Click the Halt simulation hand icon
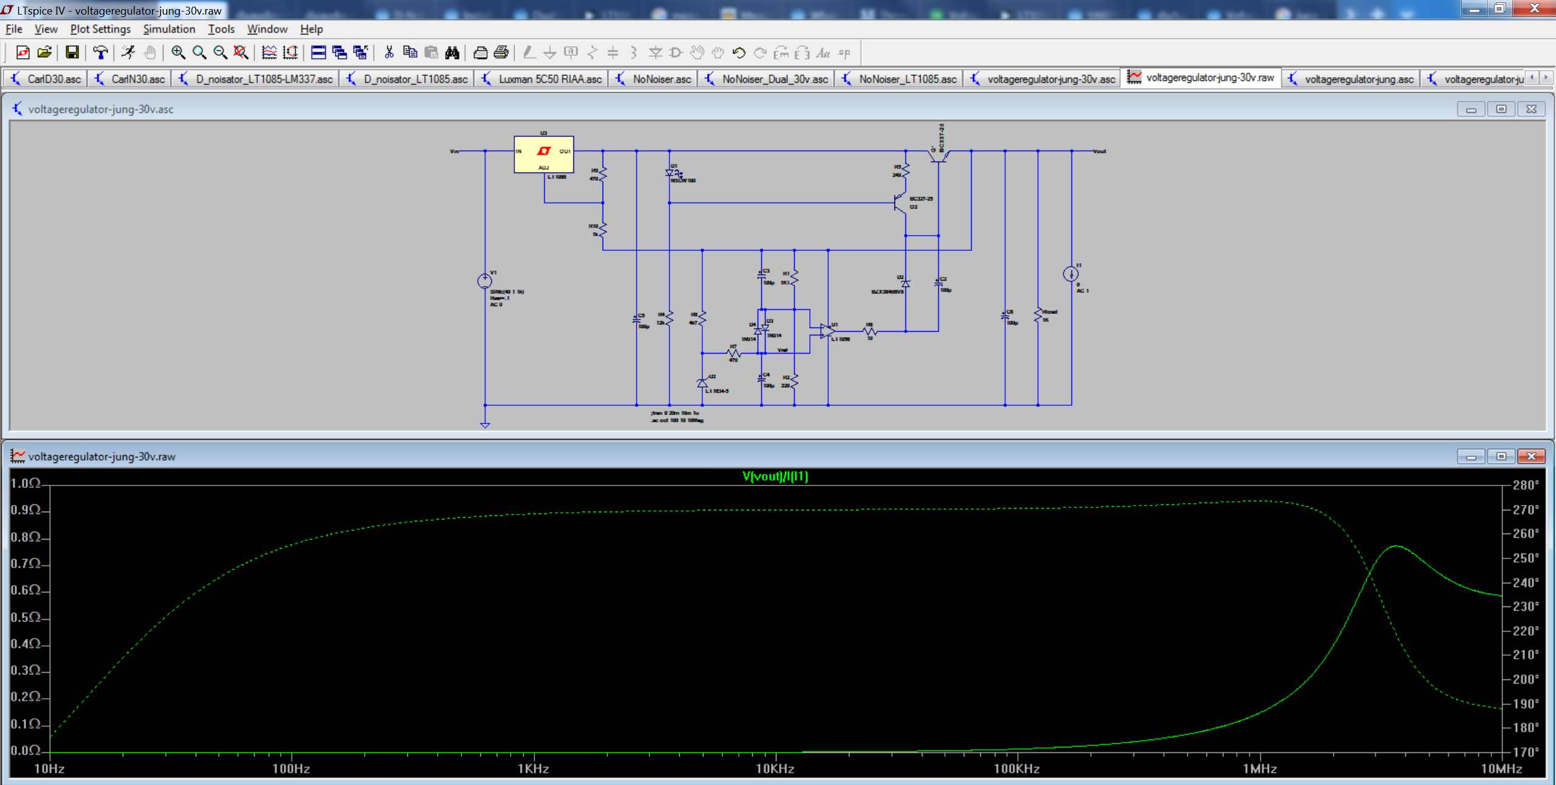Viewport: 1556px width, 785px height. click(150, 53)
